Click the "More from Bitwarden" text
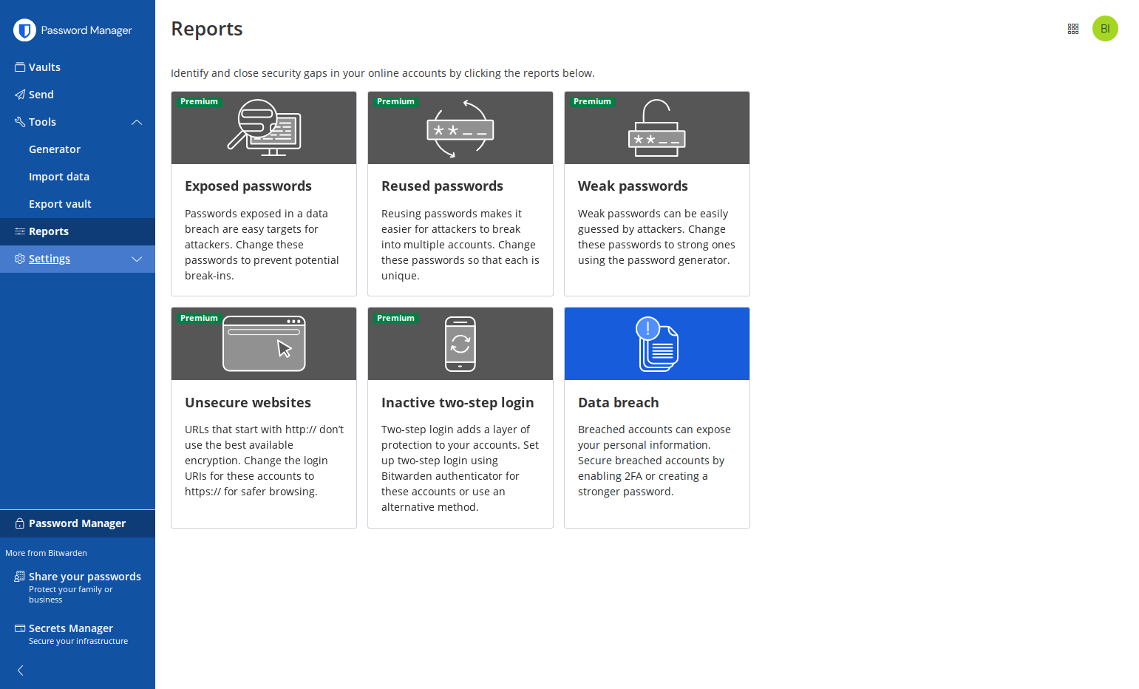1139x689 pixels. tap(46, 553)
